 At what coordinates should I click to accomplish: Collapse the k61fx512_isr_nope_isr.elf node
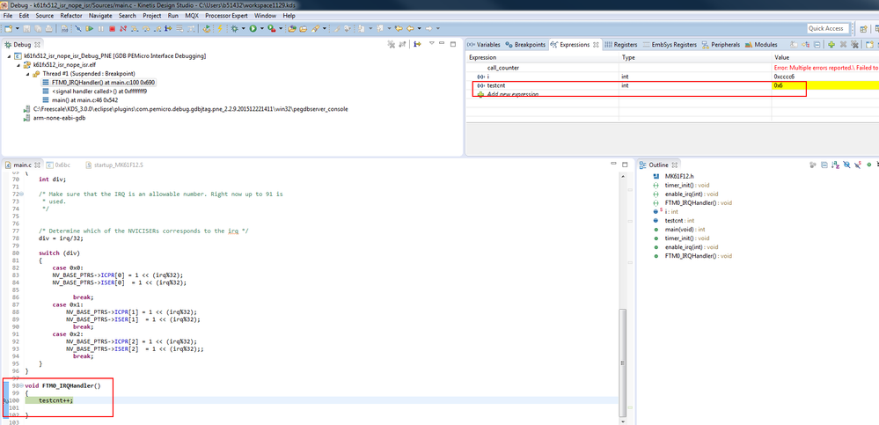pos(19,65)
